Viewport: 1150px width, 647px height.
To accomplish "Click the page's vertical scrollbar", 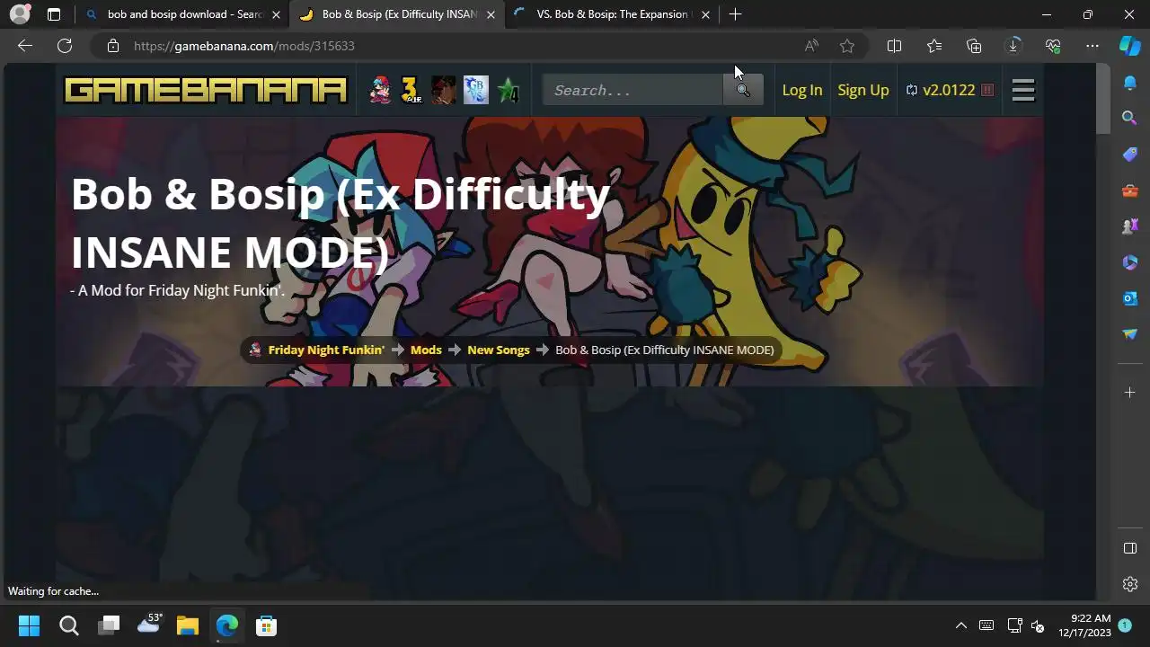I will coord(1103,99).
